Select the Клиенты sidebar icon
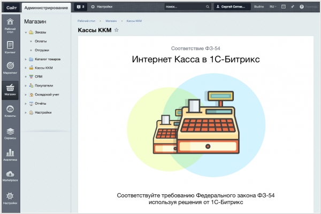Viewport: 321px width, 214px height. pyautogui.click(x=10, y=111)
